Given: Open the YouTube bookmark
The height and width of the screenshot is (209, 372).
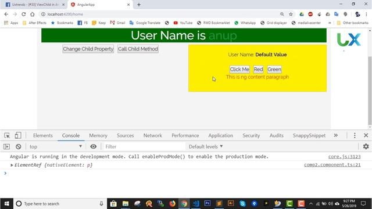Looking at the screenshot, I should click(183, 23).
